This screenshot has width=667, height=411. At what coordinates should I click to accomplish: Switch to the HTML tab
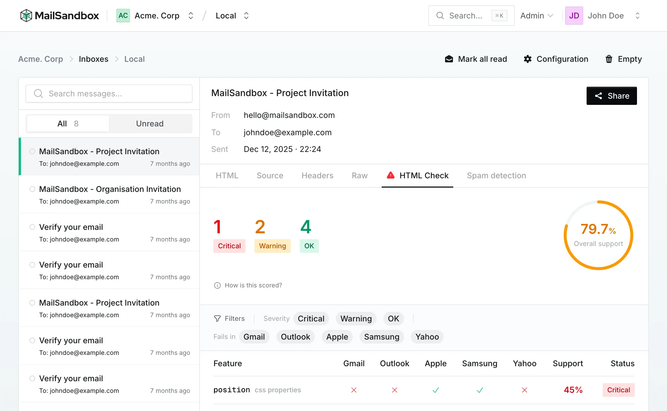coord(227,175)
